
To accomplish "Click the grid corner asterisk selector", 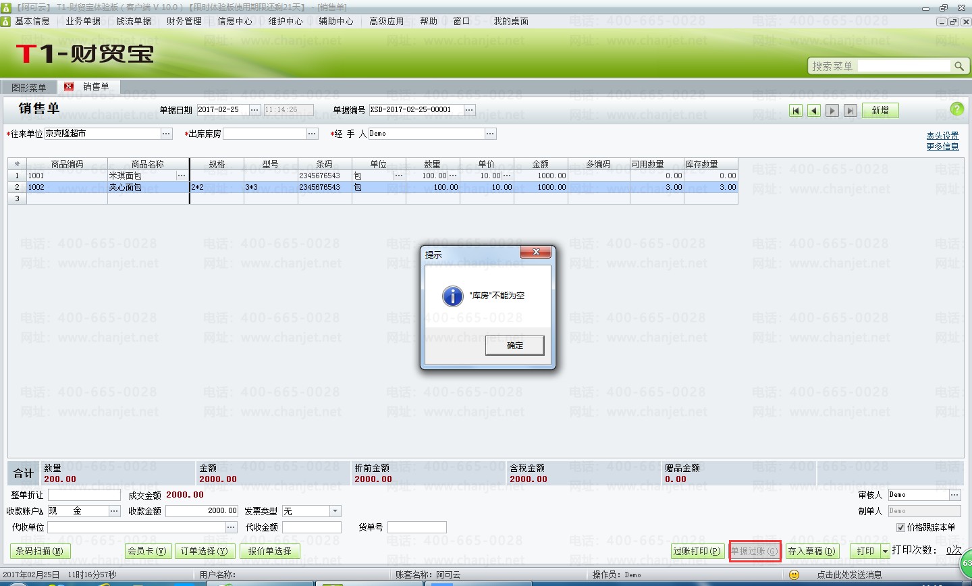I will point(17,164).
